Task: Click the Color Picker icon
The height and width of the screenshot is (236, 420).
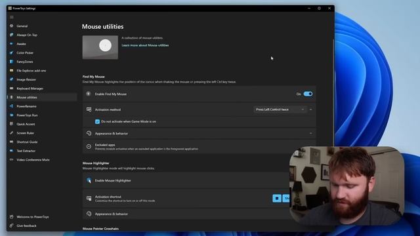Action: tap(12, 52)
